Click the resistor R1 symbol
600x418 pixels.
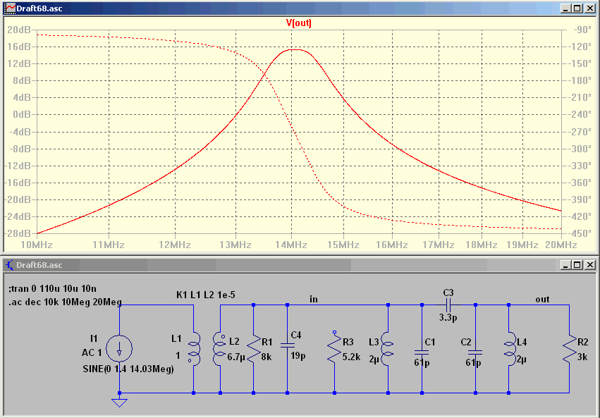(254, 349)
